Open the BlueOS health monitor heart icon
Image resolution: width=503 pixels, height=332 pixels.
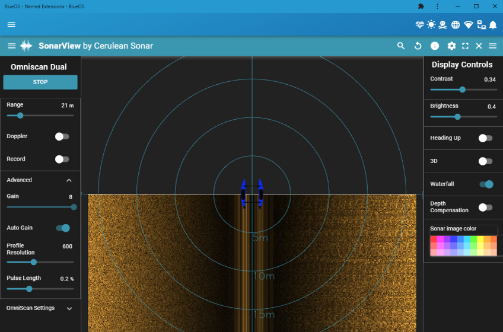[420, 25]
